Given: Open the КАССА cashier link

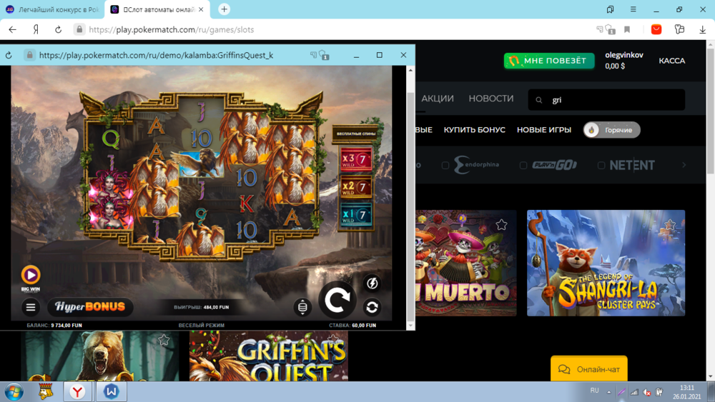Looking at the screenshot, I should 671,61.
